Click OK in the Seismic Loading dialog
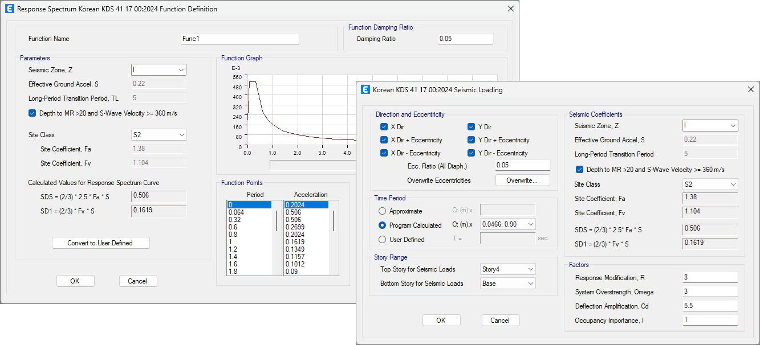Image resolution: width=760 pixels, height=345 pixels. [441, 321]
